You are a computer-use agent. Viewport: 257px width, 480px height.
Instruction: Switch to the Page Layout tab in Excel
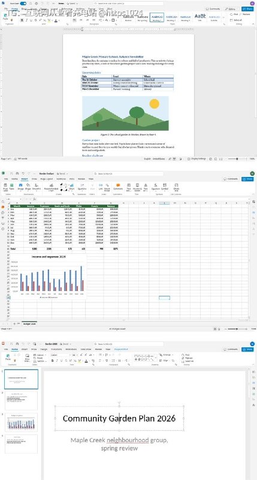(47, 179)
